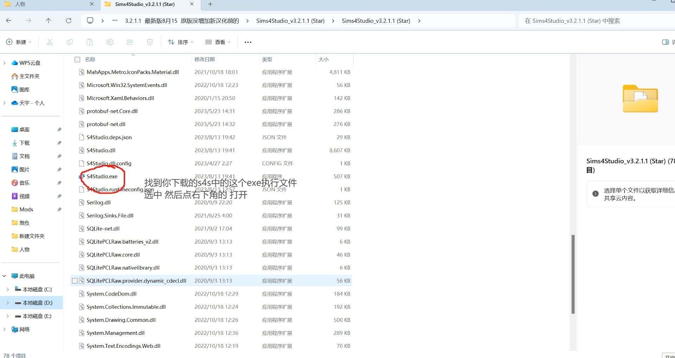Click the folder preview thumbnail in details pane

pos(640,99)
